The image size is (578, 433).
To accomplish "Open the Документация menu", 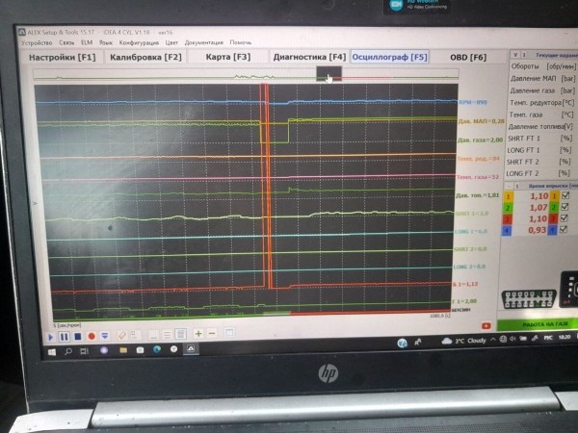I will pyautogui.click(x=203, y=42).
